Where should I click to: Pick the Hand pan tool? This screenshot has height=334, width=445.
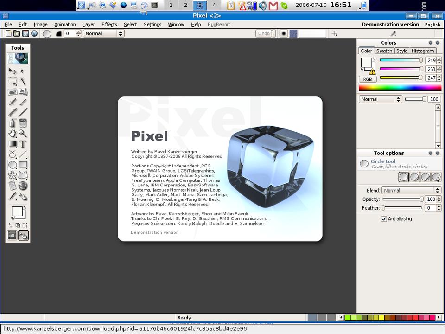tap(13, 134)
